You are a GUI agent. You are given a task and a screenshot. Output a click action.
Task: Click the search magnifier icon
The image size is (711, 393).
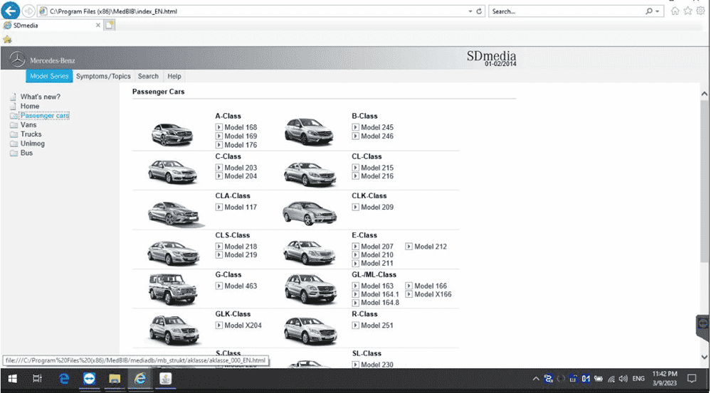pyautogui.click(x=649, y=11)
